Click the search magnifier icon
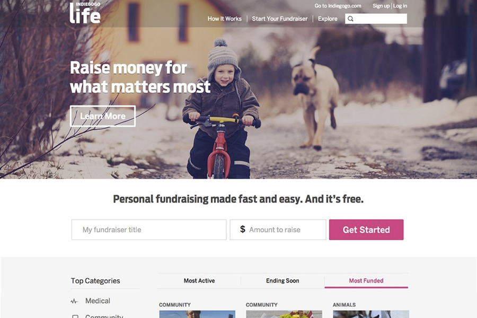This screenshot has width=477, height=318. [350, 19]
